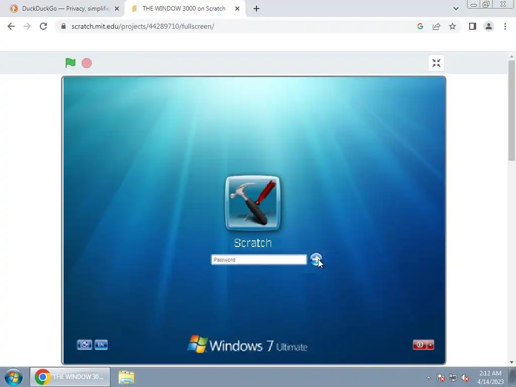Click the Chrome taskbar button

(70, 377)
